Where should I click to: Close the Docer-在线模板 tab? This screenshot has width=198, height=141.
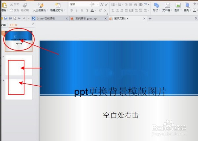pyautogui.click(x=67, y=19)
